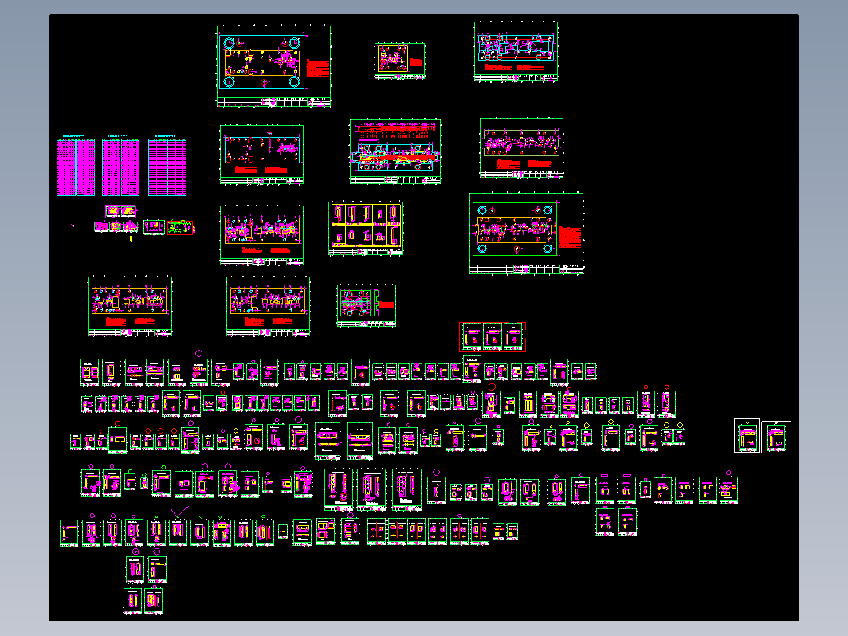Select the large sheet with cyan outer rectangle and circles
848x636 pixels.
pos(273,66)
